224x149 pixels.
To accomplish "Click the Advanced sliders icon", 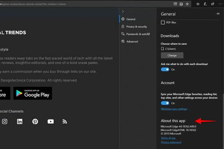I will click(123, 41).
